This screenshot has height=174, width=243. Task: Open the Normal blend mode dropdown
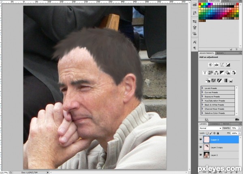[x=210, y=128]
